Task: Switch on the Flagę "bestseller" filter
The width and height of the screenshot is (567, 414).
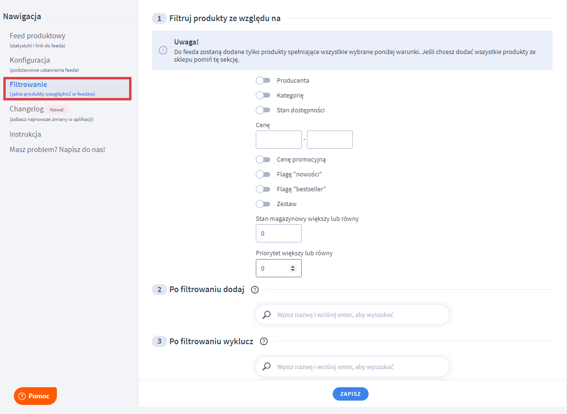Action: click(263, 189)
